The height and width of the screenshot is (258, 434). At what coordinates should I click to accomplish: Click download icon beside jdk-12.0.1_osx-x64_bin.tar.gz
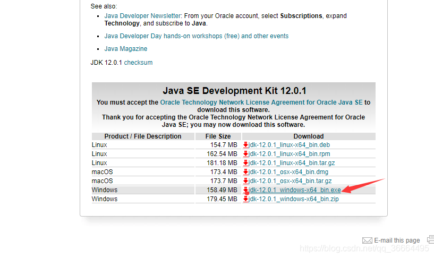click(x=245, y=181)
